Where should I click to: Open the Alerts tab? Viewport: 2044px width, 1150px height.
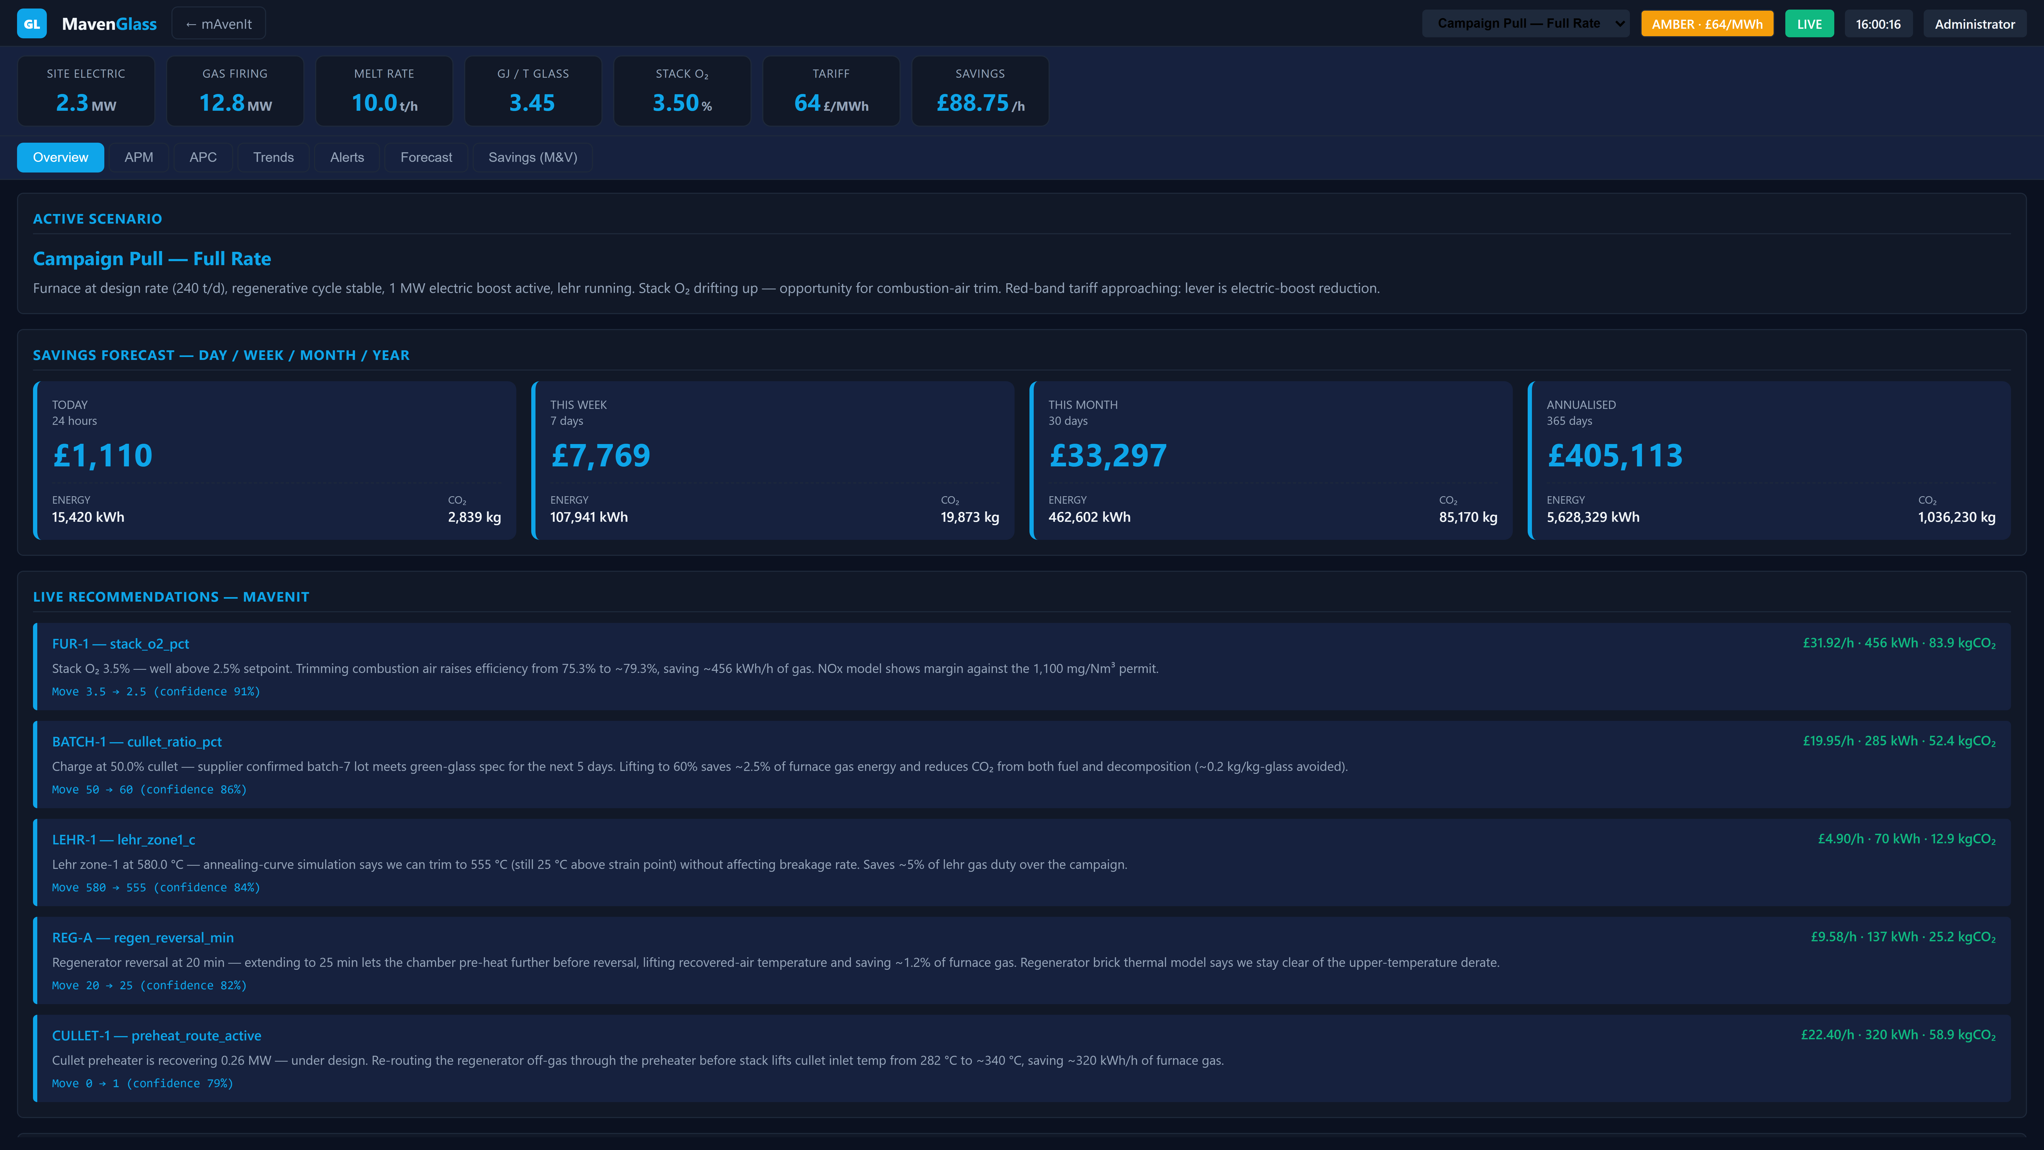(x=347, y=157)
